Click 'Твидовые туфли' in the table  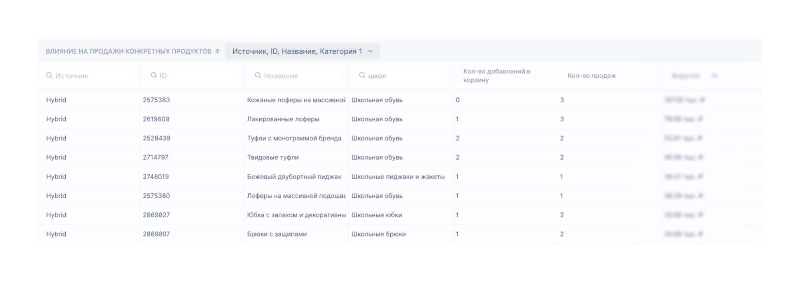click(273, 157)
